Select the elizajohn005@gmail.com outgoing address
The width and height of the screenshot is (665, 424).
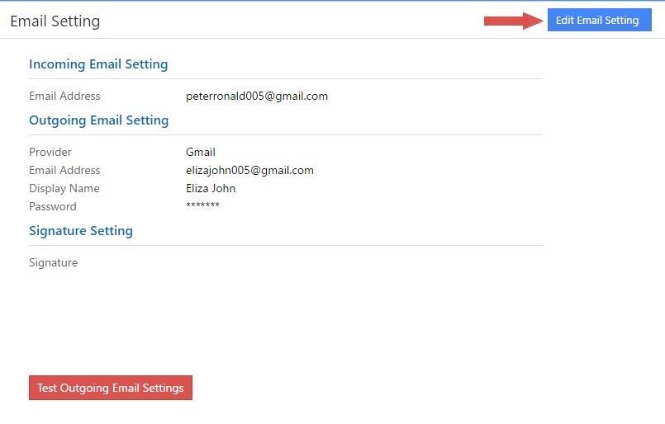tap(249, 171)
